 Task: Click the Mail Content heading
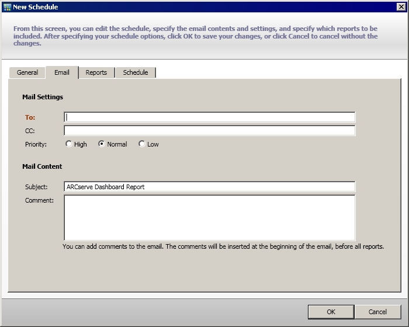[x=42, y=166]
